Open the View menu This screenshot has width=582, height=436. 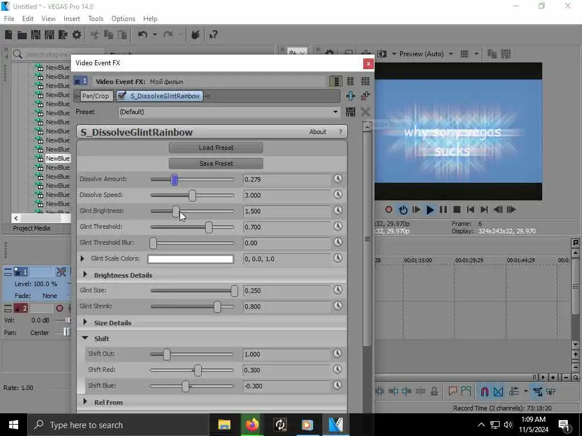coord(48,19)
